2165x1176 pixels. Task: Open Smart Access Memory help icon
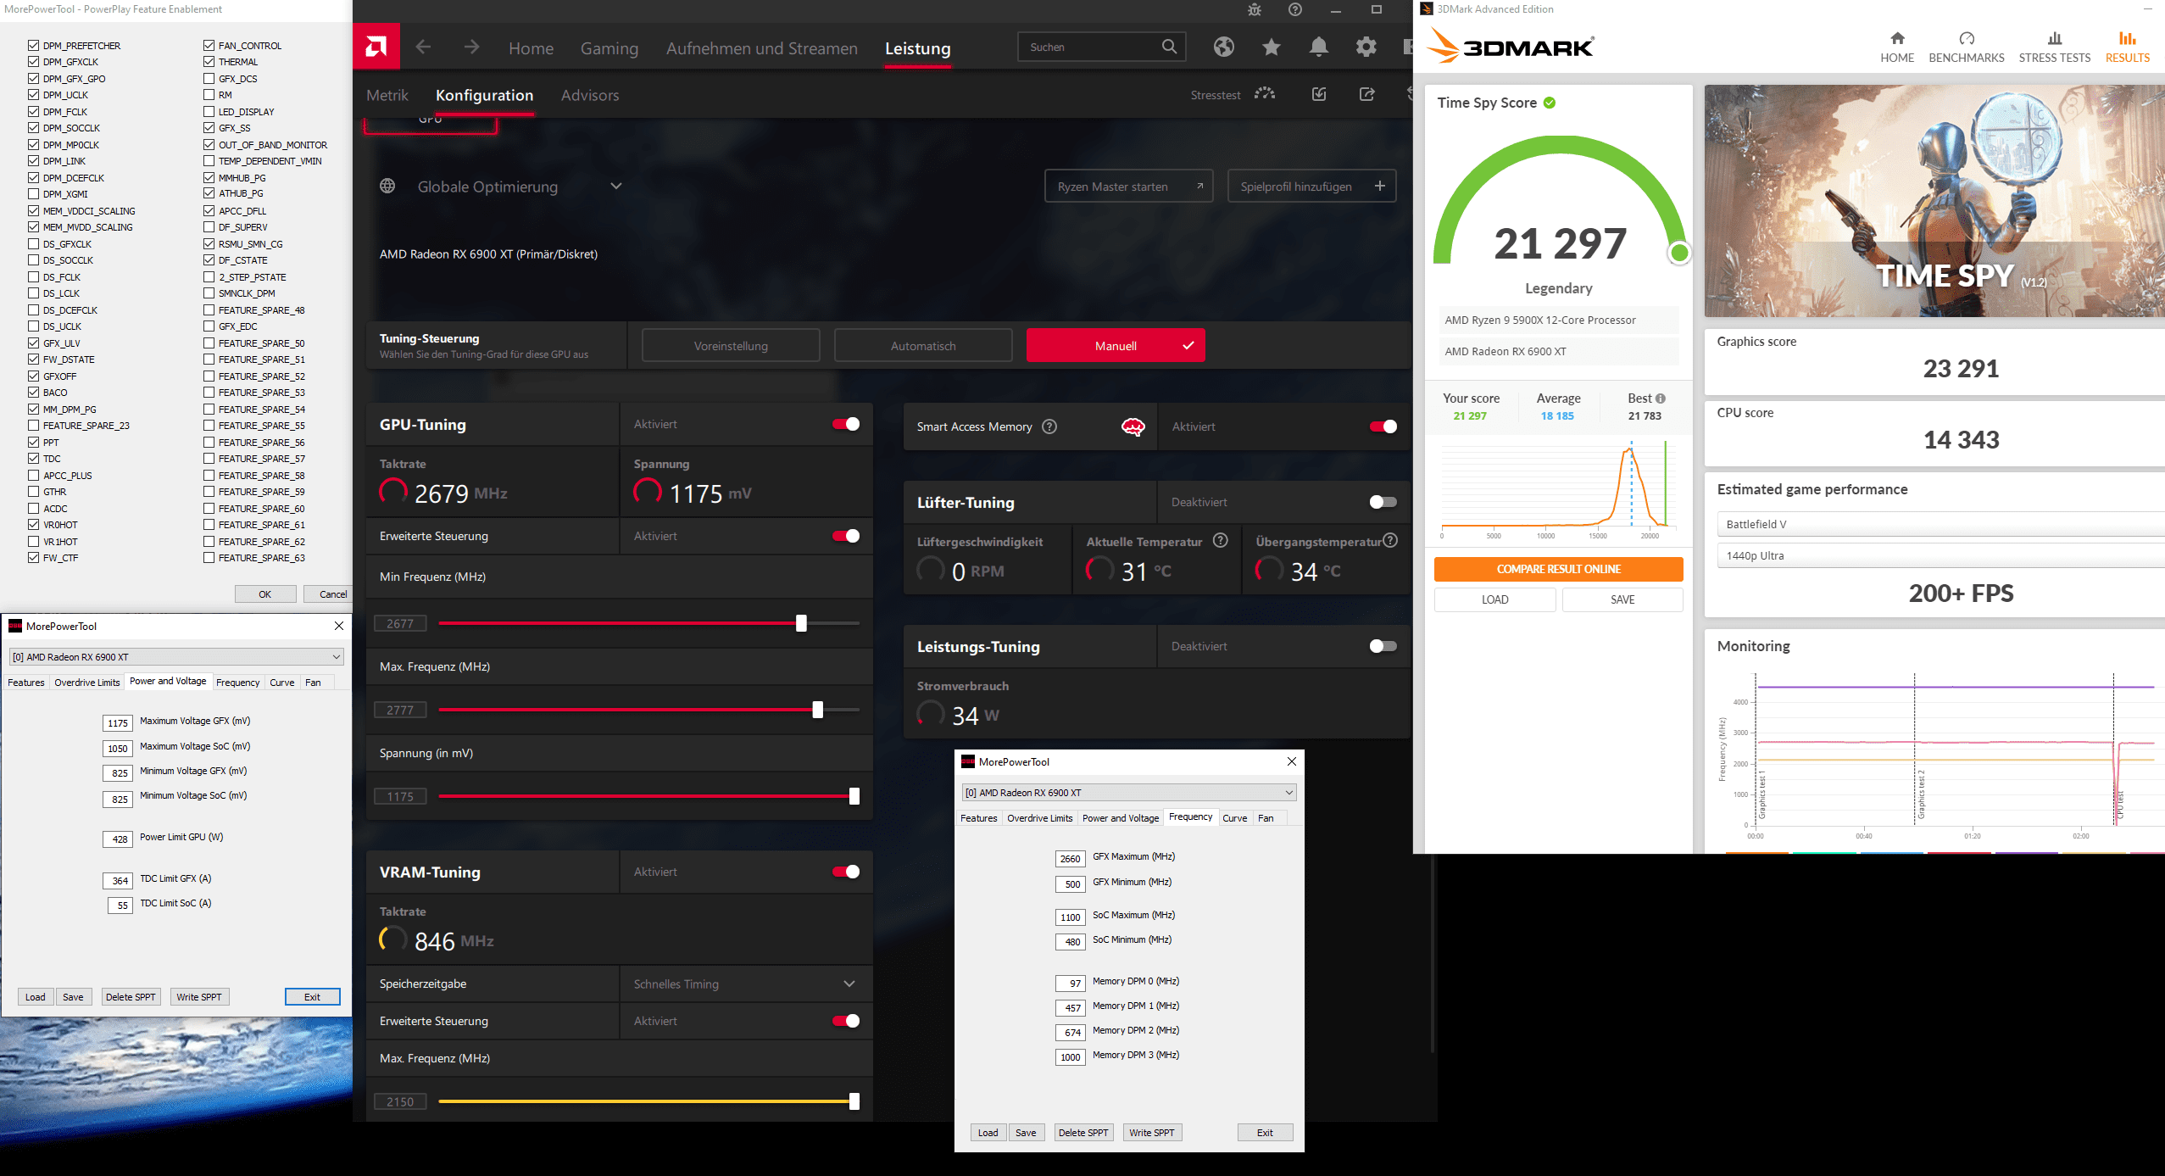(x=1049, y=426)
